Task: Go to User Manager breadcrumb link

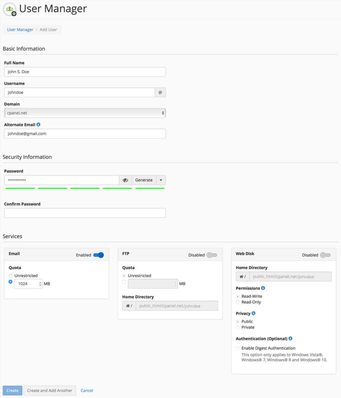Action: [20, 30]
